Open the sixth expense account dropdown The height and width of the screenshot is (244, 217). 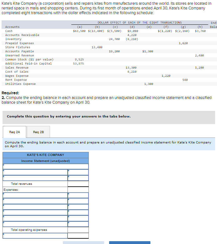tap(35, 224)
